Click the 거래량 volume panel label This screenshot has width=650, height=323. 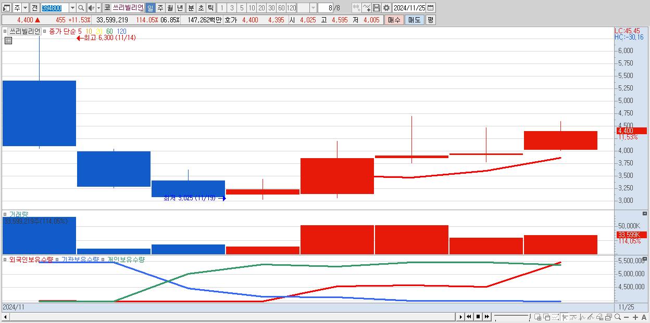point(19,214)
